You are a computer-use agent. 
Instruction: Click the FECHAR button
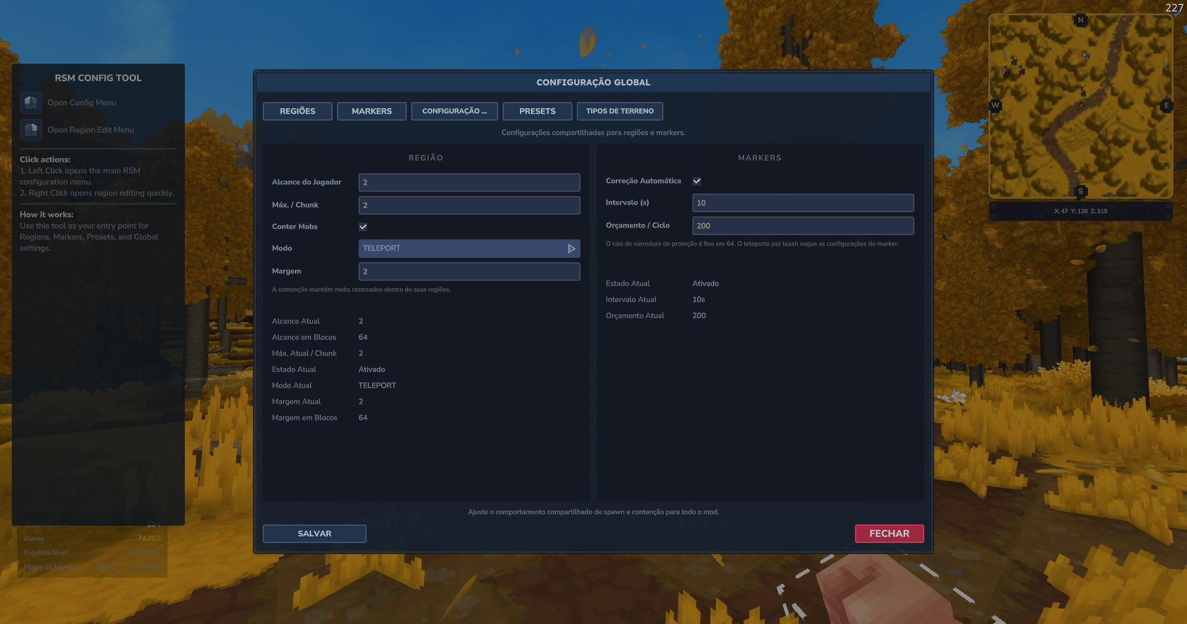click(889, 534)
